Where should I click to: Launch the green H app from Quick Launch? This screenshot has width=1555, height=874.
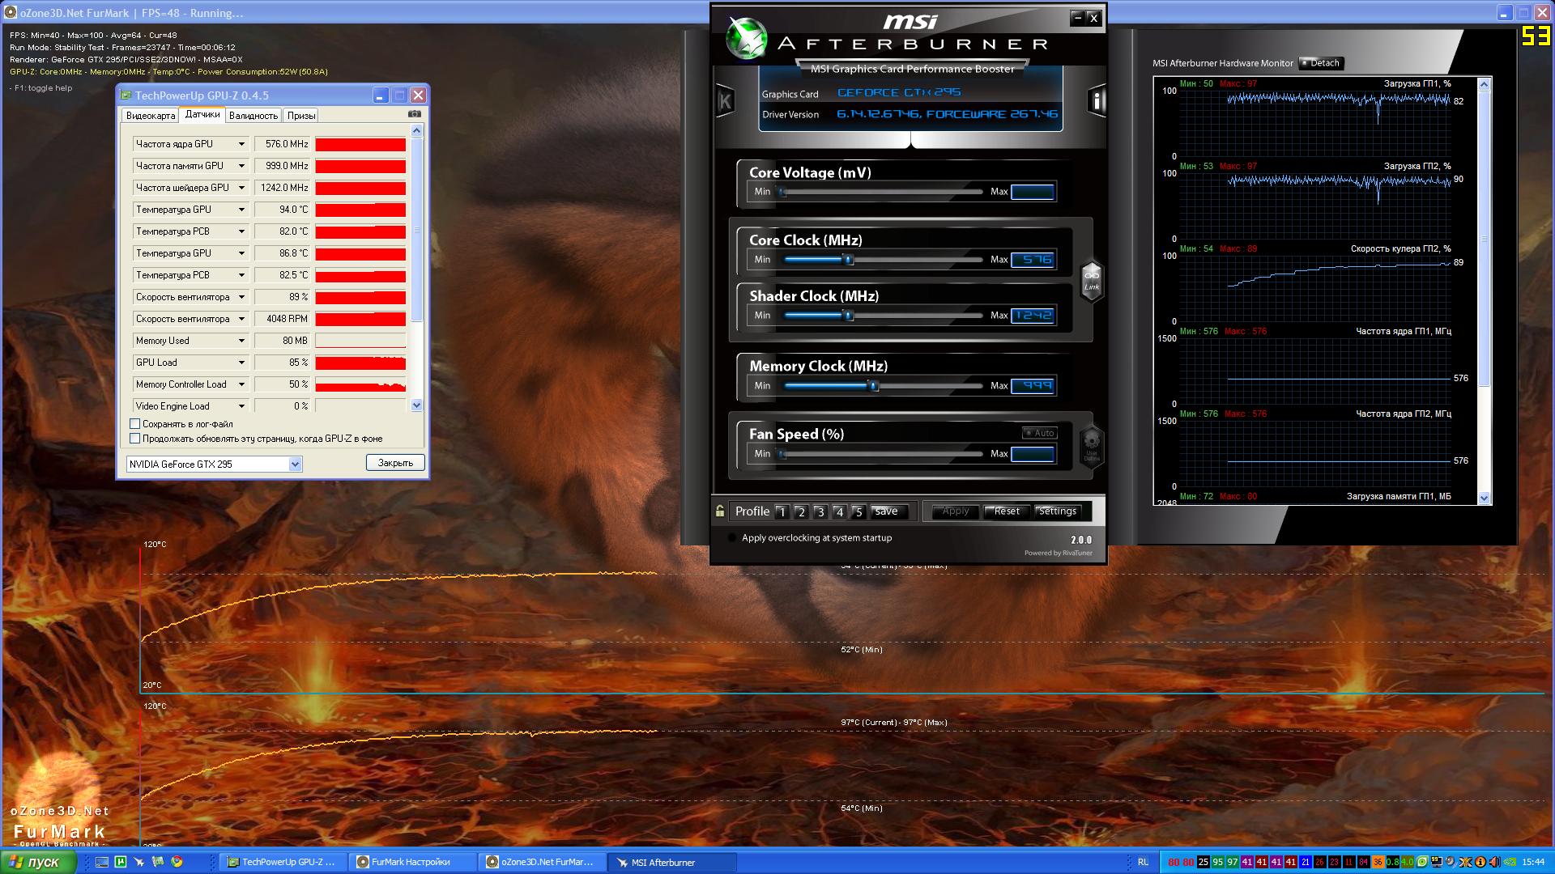pos(121,862)
